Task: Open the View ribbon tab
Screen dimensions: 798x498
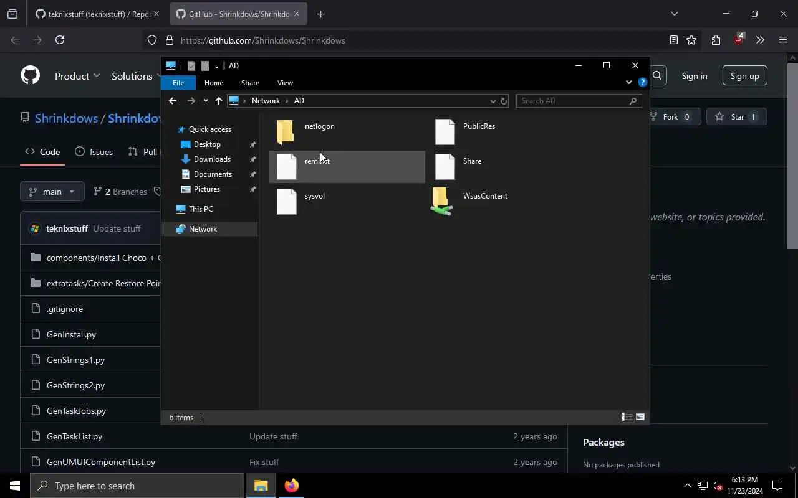Action: pos(285,82)
